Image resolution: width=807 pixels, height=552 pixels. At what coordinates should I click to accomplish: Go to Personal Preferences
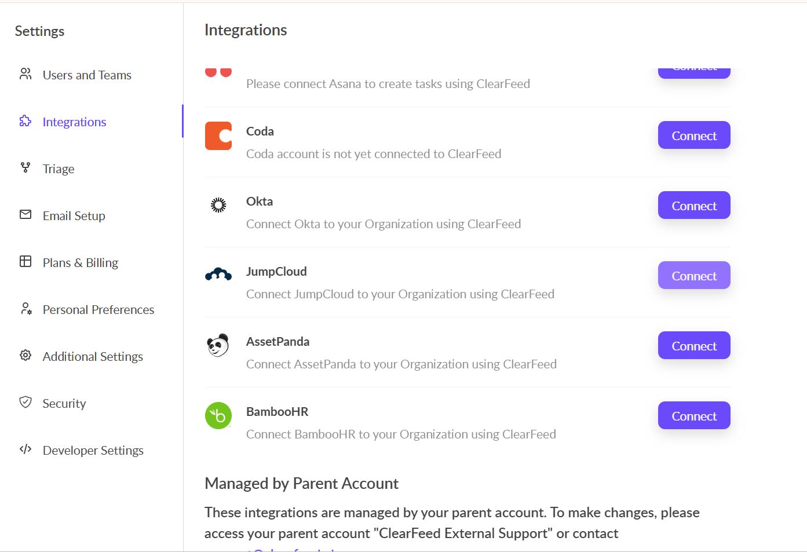coord(98,310)
